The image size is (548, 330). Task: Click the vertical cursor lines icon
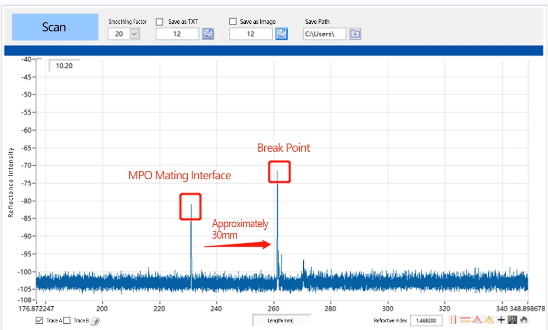click(x=453, y=320)
